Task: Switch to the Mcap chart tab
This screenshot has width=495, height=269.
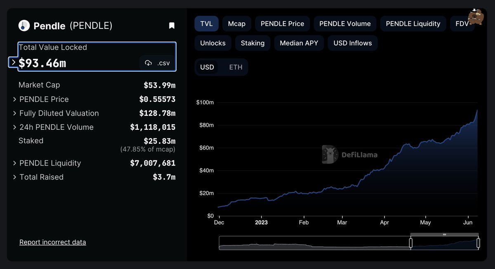Action: (236, 23)
